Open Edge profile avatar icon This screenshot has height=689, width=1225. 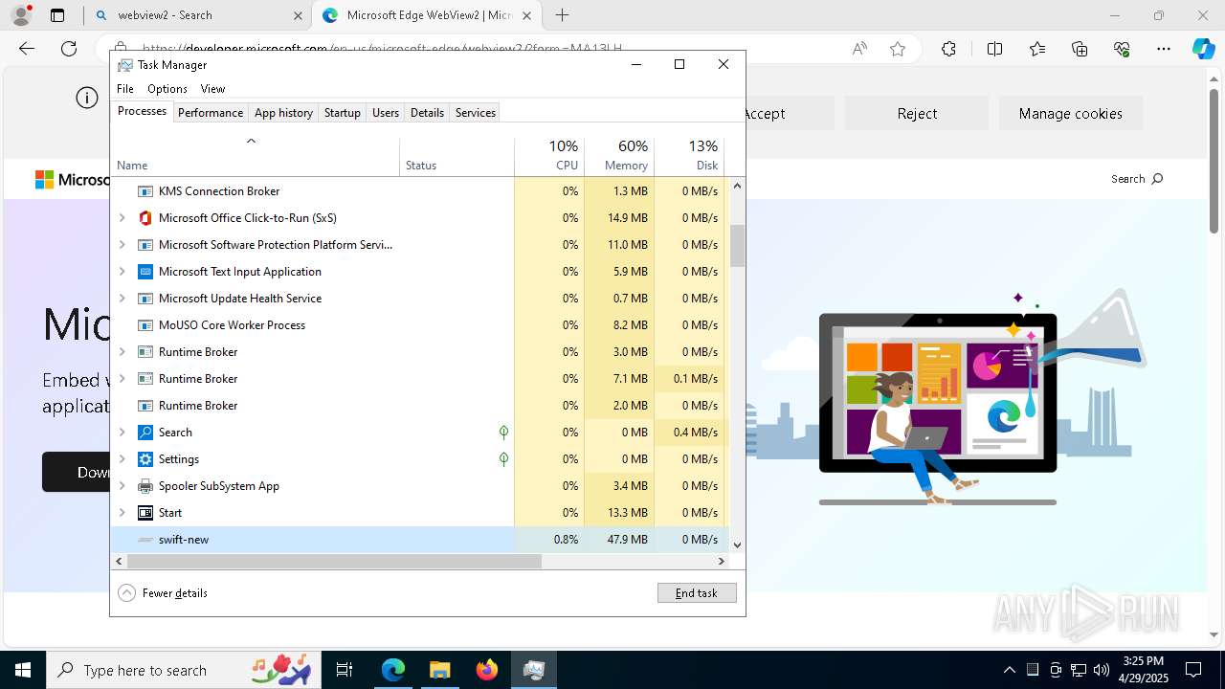click(x=21, y=15)
